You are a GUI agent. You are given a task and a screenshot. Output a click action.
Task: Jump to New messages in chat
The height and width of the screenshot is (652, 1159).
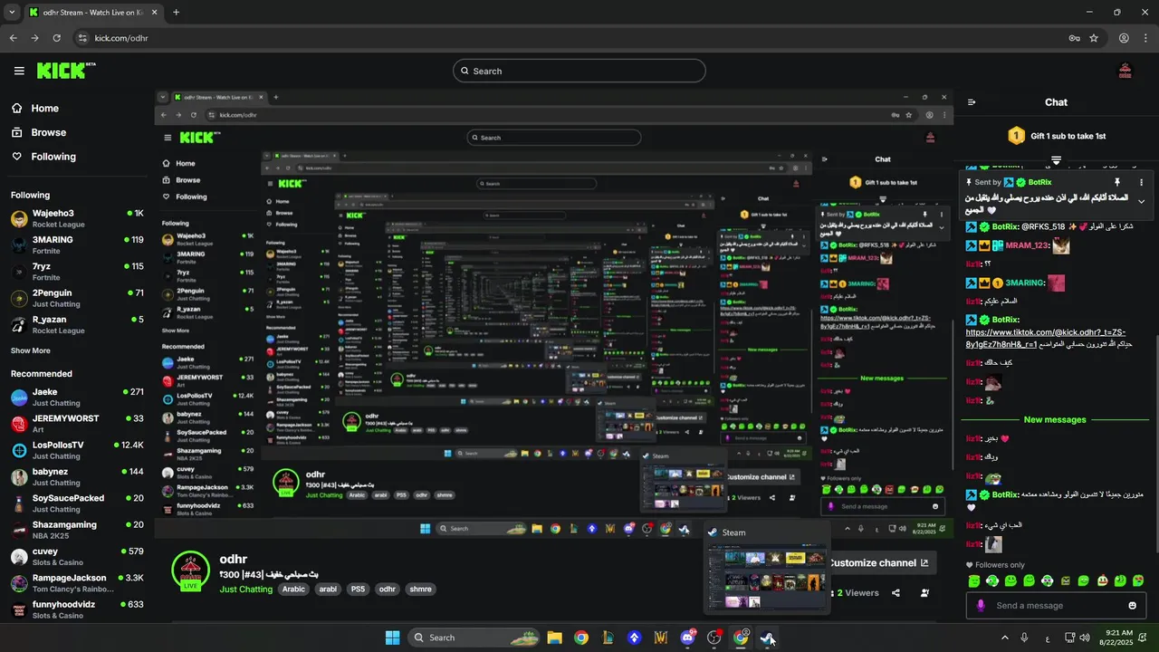[x=1055, y=419]
